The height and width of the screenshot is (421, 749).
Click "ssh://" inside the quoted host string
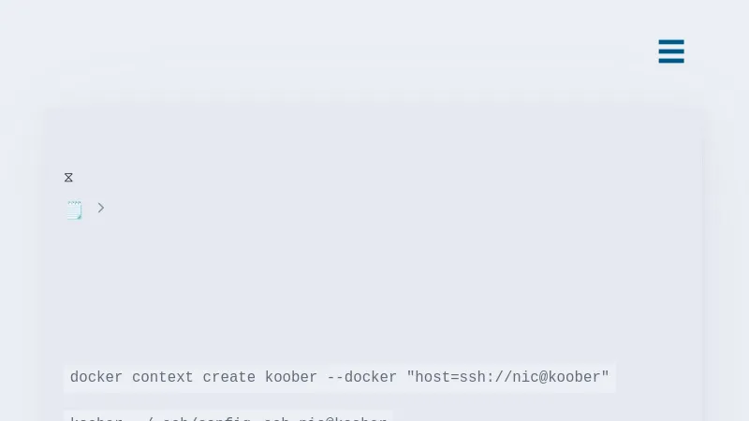coord(487,378)
